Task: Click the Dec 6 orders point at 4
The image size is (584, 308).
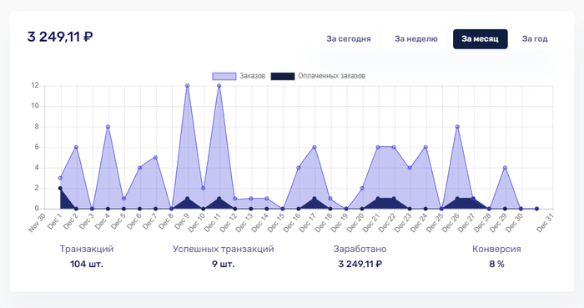Action: [139, 168]
